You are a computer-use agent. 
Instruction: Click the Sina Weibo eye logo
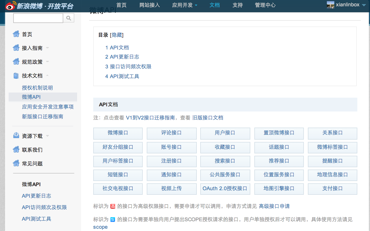pos(10,5)
